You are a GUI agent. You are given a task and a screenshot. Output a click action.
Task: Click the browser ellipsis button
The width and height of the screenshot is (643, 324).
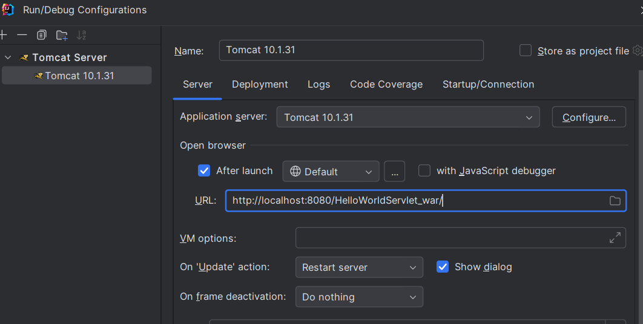395,171
